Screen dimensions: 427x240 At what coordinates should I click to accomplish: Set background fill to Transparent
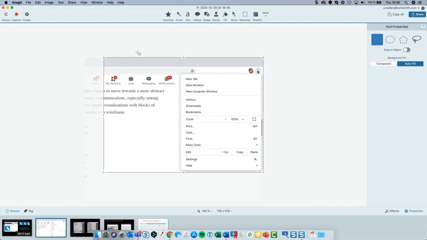pyautogui.click(x=384, y=64)
